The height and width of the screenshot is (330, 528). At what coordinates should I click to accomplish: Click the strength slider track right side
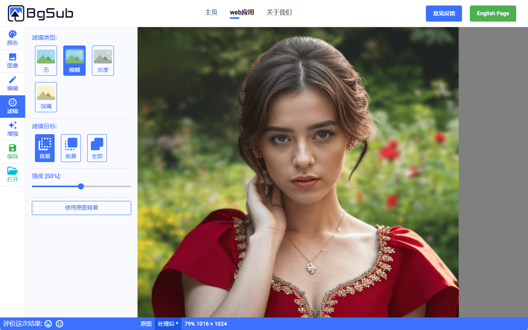108,186
